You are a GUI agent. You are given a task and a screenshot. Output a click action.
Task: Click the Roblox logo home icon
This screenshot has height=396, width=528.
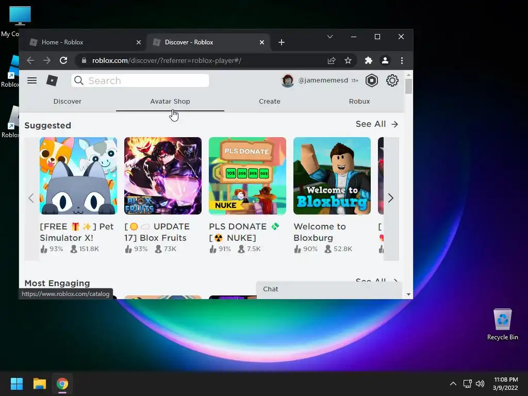coord(52,80)
